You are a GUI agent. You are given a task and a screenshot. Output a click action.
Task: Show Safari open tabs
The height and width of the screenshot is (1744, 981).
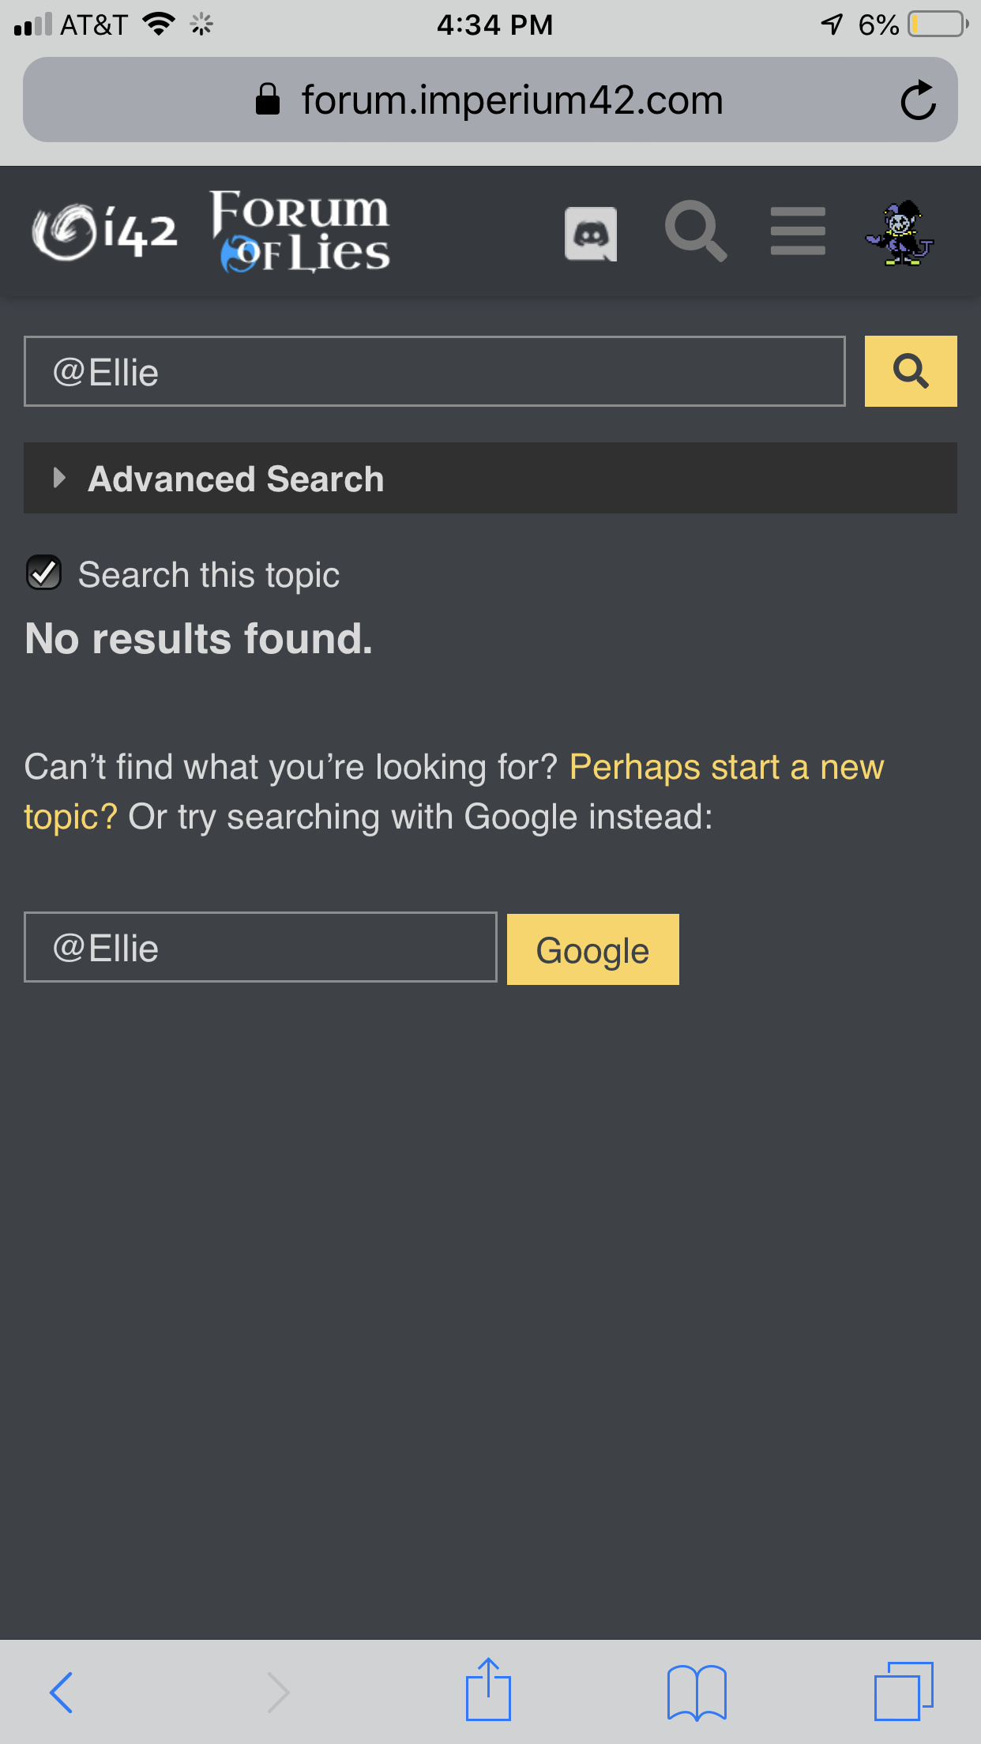tap(904, 1692)
